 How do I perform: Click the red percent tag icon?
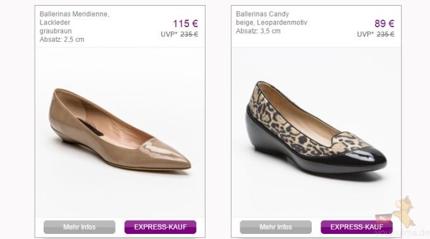[x=383, y=218]
